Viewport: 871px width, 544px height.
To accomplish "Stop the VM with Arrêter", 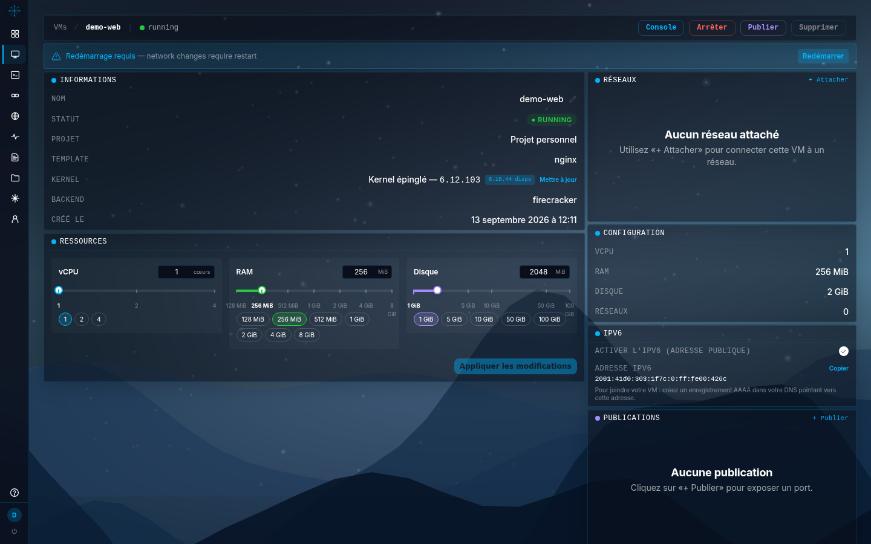I will (x=712, y=28).
